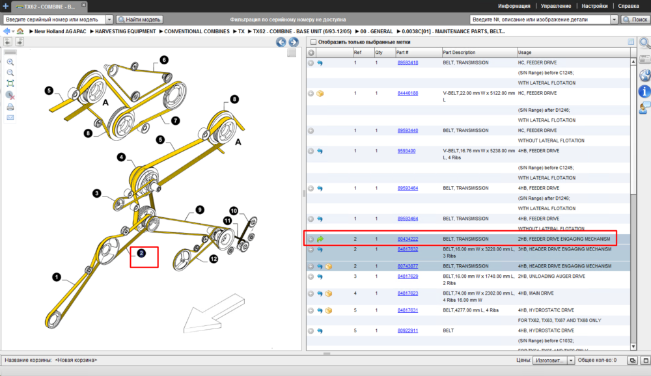Toggle the add circle for part 89593440
The image size is (651, 376).
(311, 131)
